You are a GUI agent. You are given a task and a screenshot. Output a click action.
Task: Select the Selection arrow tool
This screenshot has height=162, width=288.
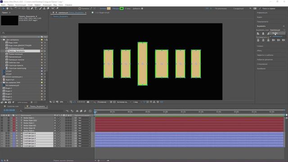coord(4,9)
